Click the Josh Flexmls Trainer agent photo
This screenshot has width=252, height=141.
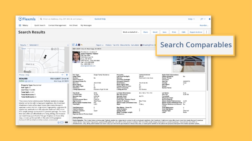pyautogui.click(x=76, y=57)
